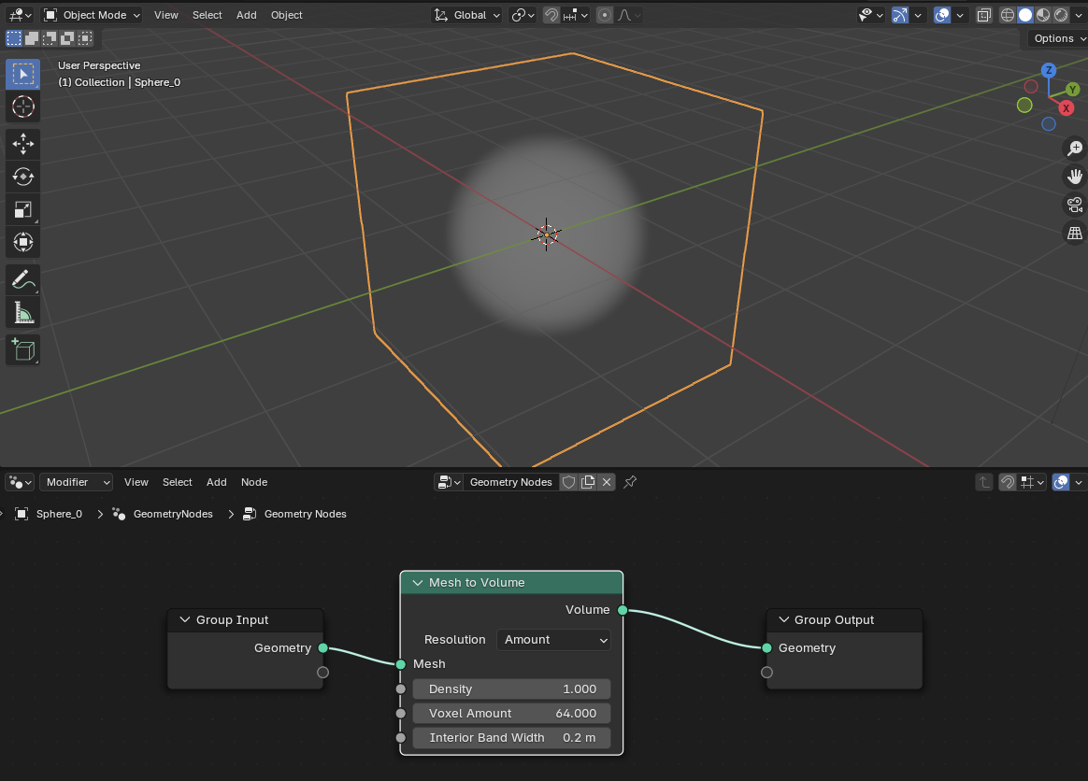Select rendered viewport shading

[1062, 15]
